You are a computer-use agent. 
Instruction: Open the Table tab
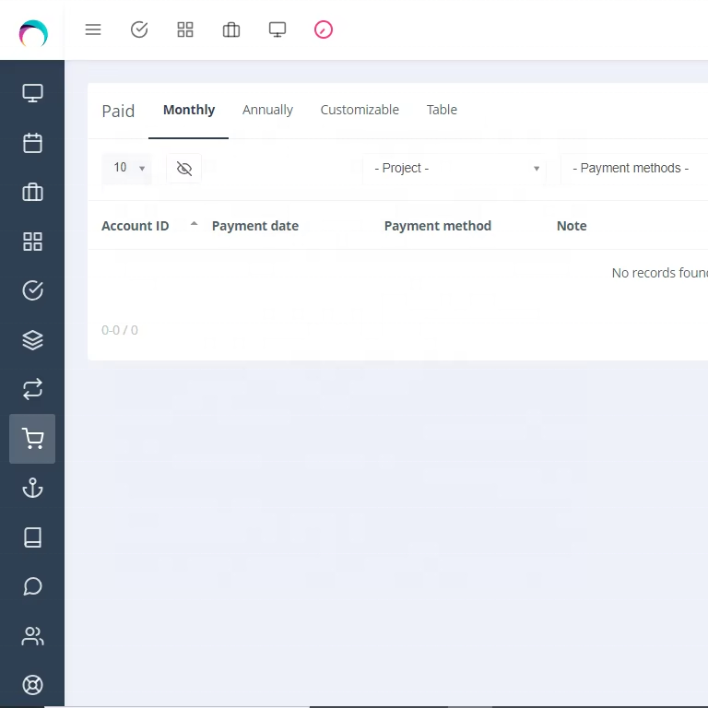pos(442,110)
